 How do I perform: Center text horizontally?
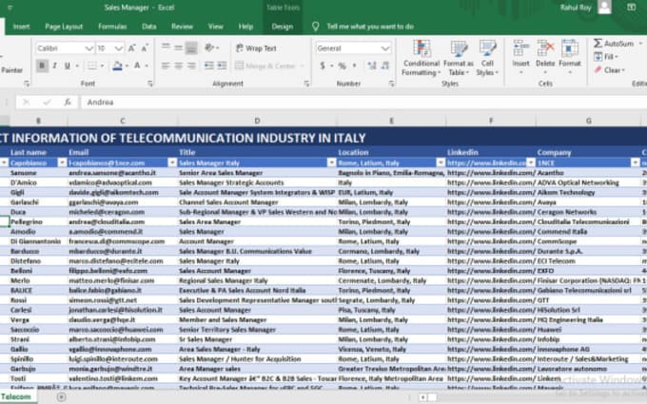point(178,66)
